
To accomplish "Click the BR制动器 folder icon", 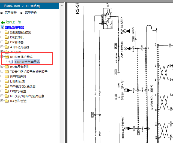I will [x=7, y=42].
